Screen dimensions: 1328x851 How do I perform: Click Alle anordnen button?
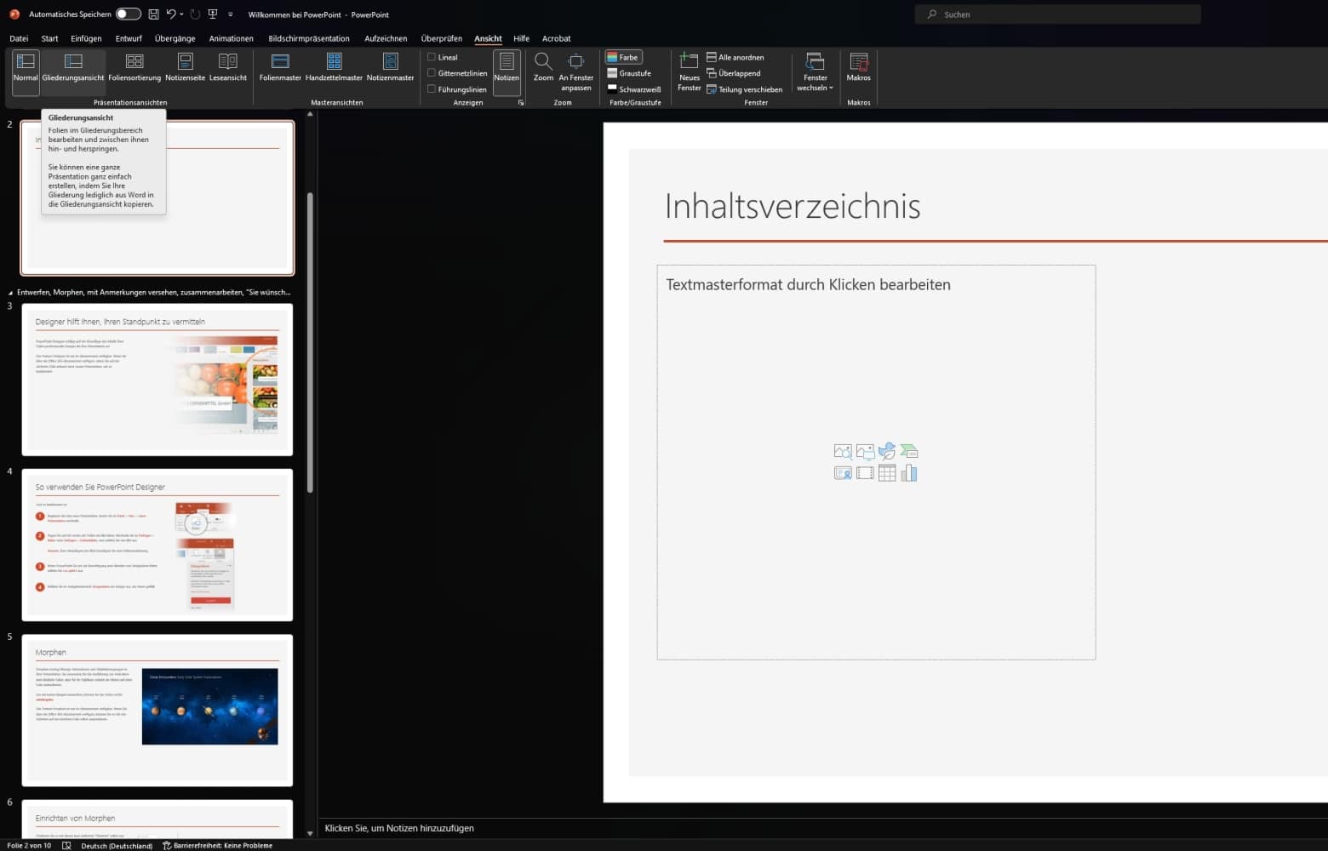(735, 57)
